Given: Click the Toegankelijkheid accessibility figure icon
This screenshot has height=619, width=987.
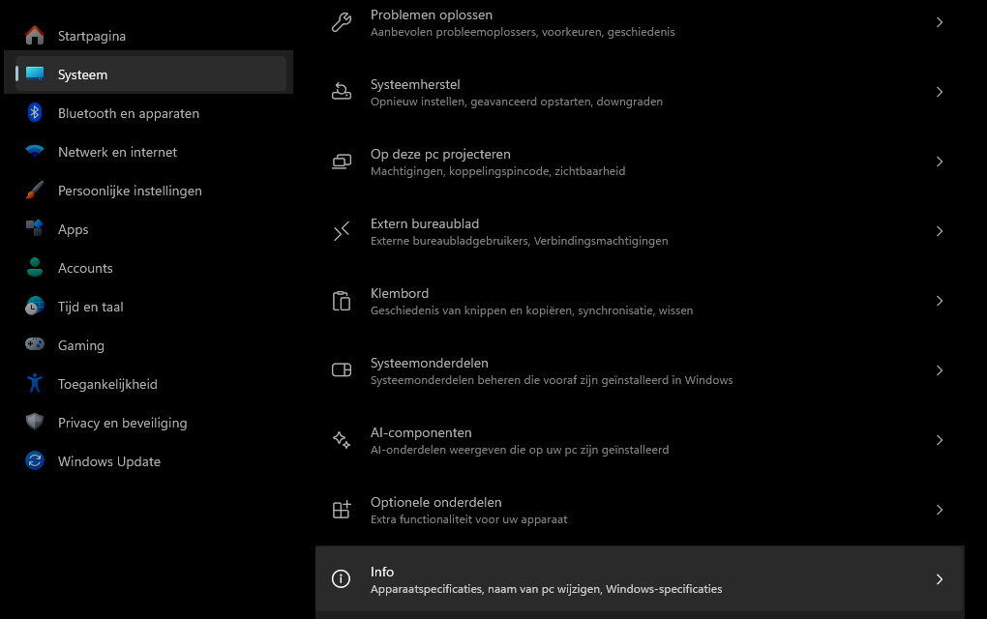Looking at the screenshot, I should point(35,384).
